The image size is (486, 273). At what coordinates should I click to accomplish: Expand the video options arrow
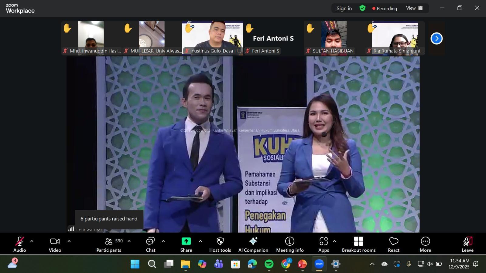[69, 241]
